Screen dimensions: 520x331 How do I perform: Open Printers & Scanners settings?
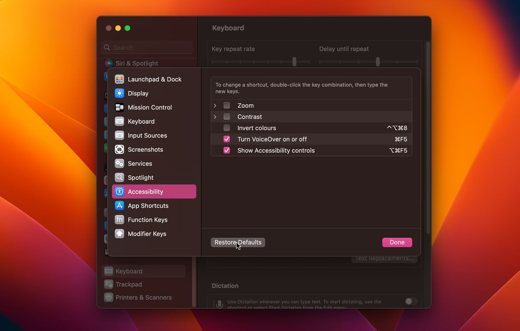143,298
